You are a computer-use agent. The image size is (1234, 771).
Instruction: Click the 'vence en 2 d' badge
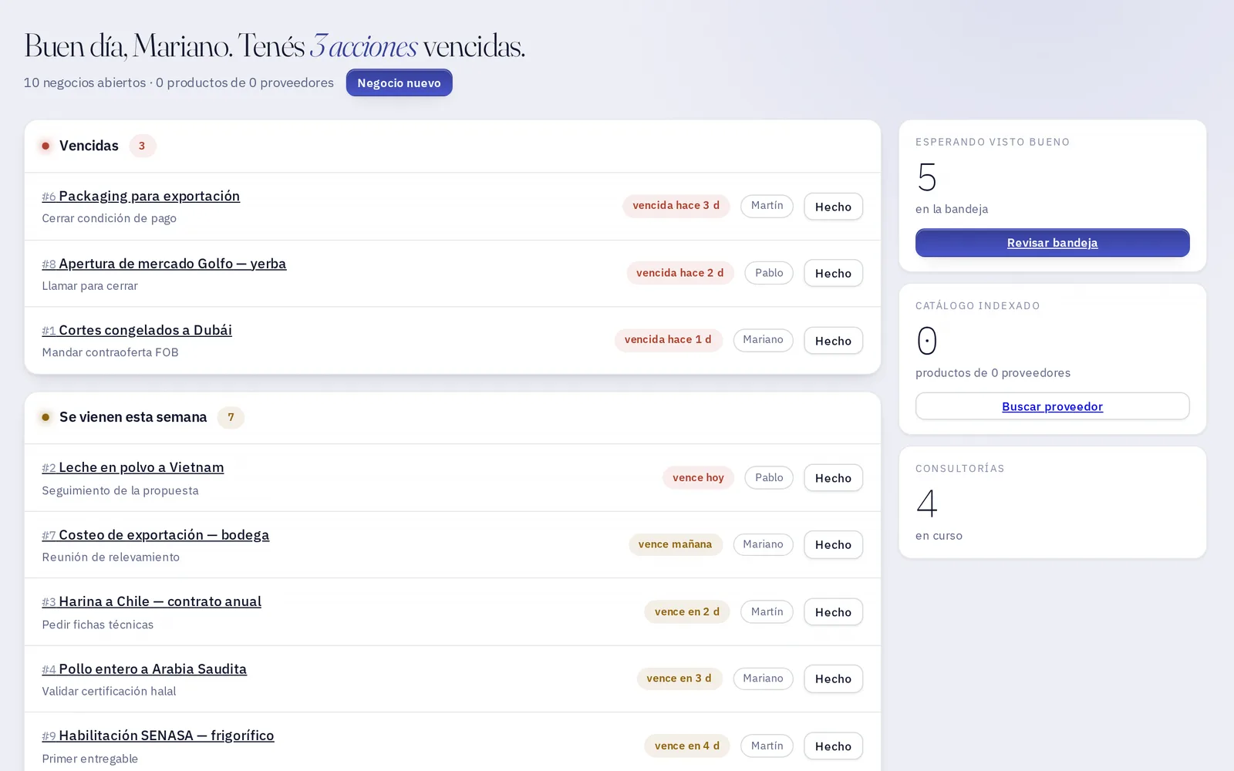[x=686, y=611]
